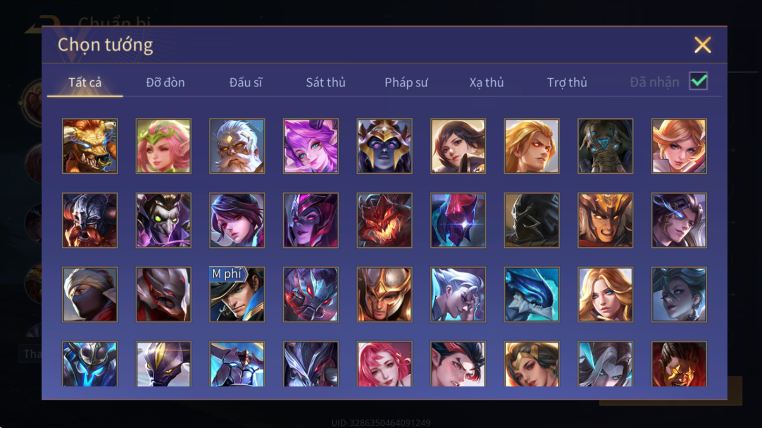Select the hero marked M phí

click(x=237, y=294)
